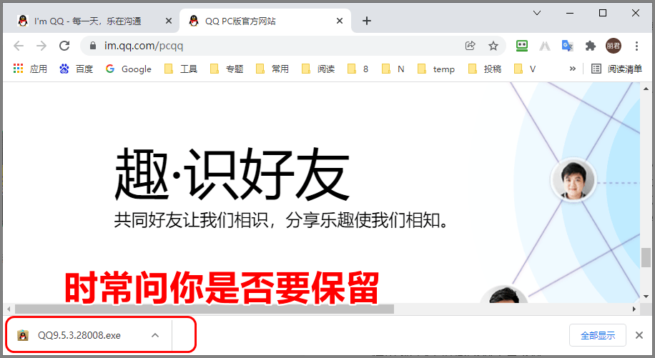
Task: Go back to the previous page
Action: pyautogui.click(x=19, y=46)
